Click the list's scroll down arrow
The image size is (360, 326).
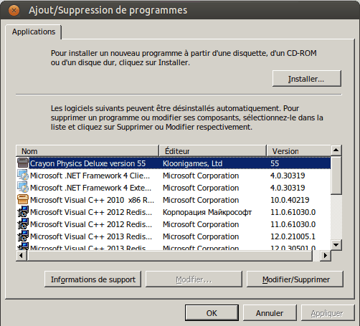click(336, 245)
